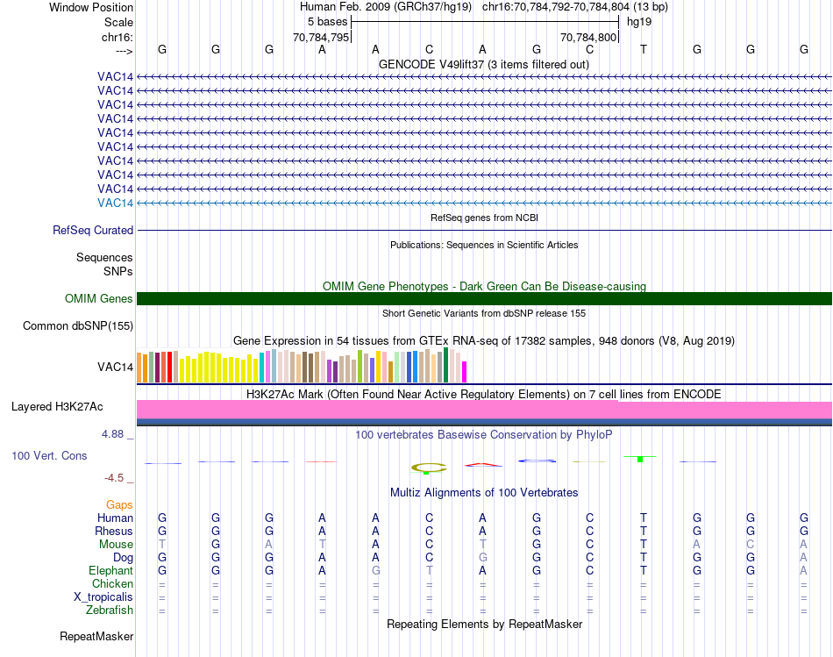Select the Dog alignment row label
The height and width of the screenshot is (657, 833).
pos(124,557)
